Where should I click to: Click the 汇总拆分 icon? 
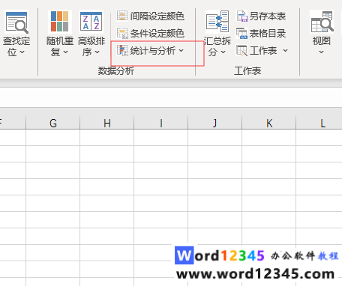tap(217, 22)
